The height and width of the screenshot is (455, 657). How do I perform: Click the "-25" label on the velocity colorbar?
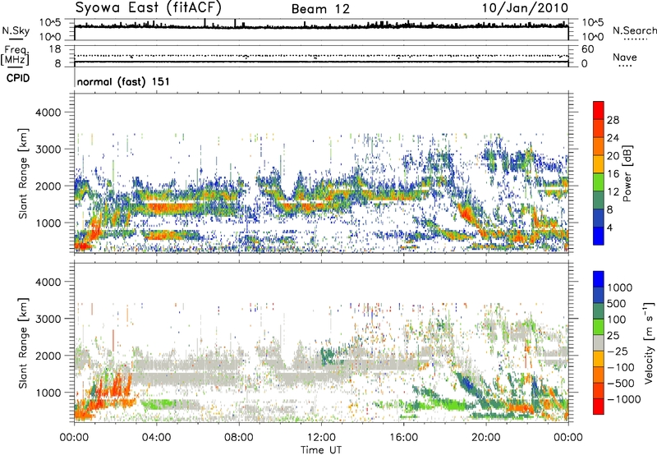[x=617, y=352]
